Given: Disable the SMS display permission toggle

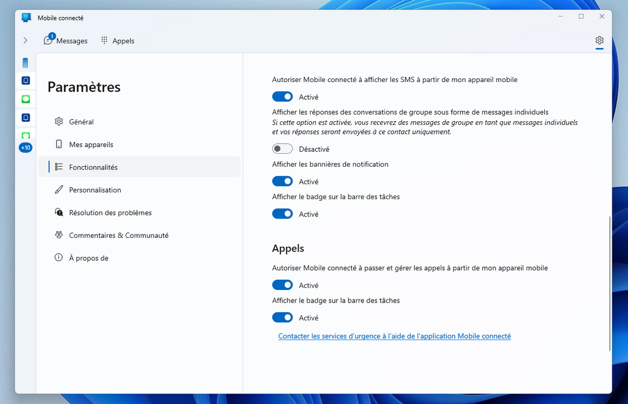Looking at the screenshot, I should point(283,97).
